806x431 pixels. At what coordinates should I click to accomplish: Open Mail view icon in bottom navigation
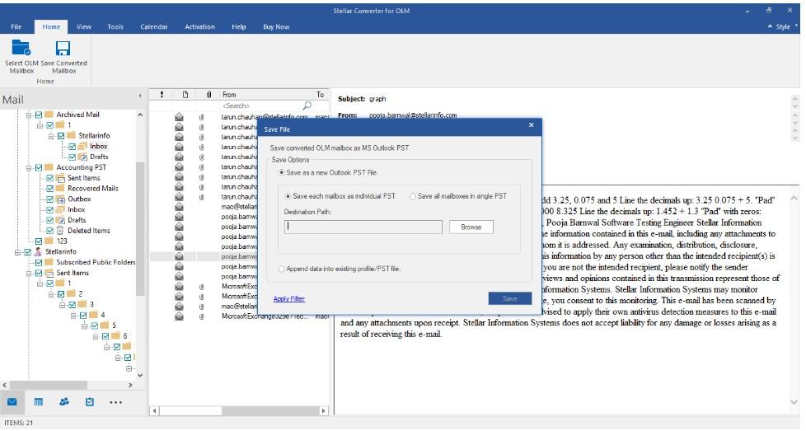click(12, 402)
